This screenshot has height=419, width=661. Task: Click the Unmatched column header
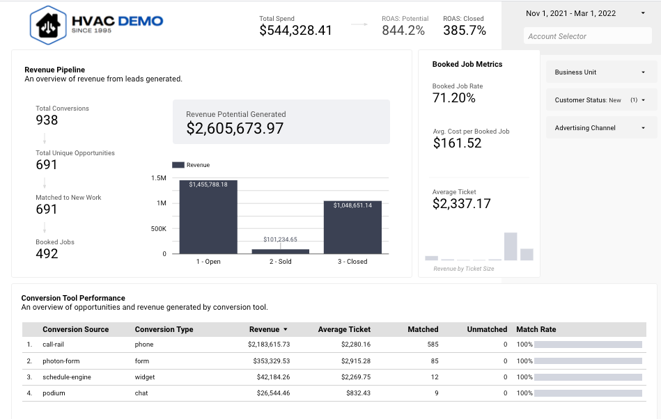coord(487,329)
